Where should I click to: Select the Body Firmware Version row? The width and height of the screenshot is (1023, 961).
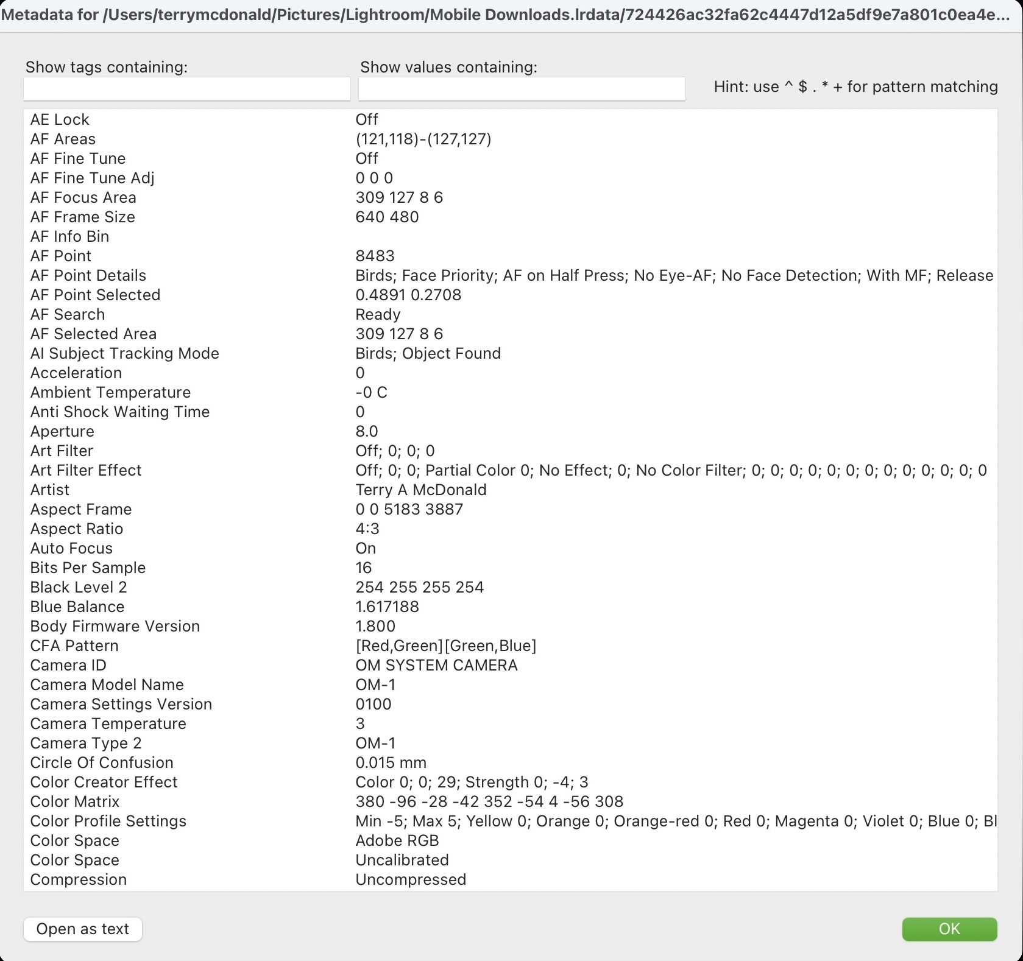click(x=115, y=626)
